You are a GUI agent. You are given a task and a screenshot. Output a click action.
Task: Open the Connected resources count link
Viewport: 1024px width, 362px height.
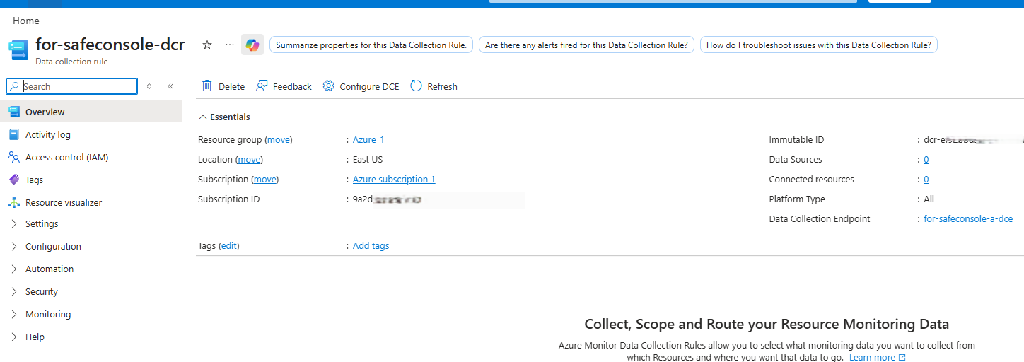click(926, 179)
